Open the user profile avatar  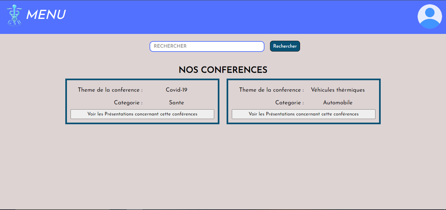click(x=430, y=17)
